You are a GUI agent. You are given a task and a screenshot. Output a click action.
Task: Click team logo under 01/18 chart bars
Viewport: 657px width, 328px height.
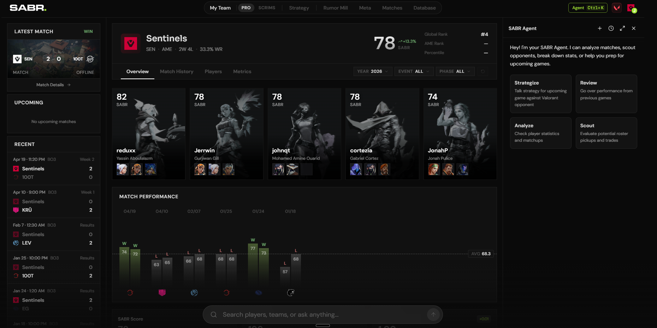(x=291, y=292)
